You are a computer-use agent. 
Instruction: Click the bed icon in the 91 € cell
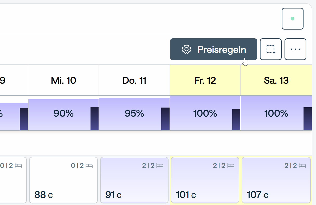pyautogui.click(x=160, y=166)
